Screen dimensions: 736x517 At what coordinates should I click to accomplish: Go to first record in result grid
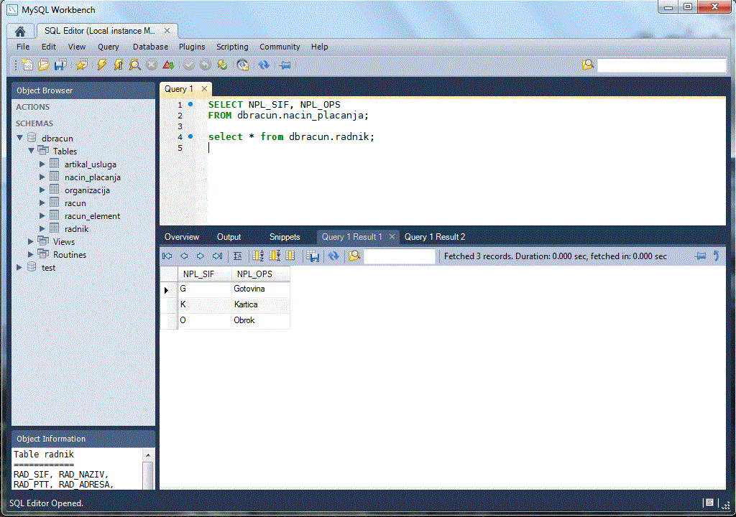[167, 256]
